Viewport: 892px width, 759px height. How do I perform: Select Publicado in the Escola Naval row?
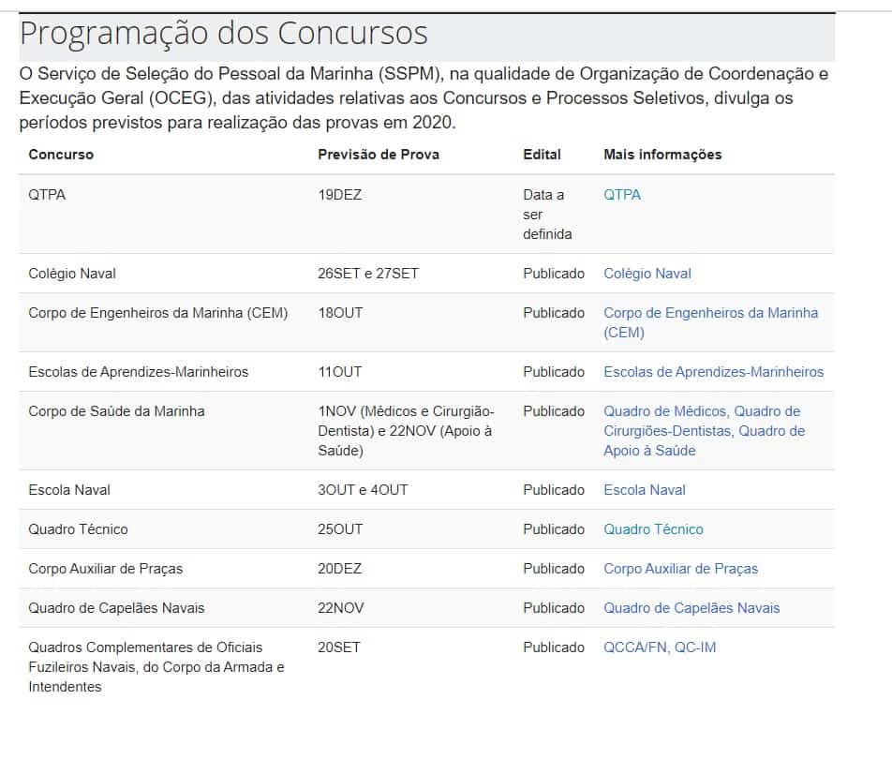[x=554, y=490]
